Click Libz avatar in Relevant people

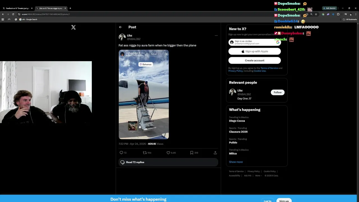click(x=233, y=92)
